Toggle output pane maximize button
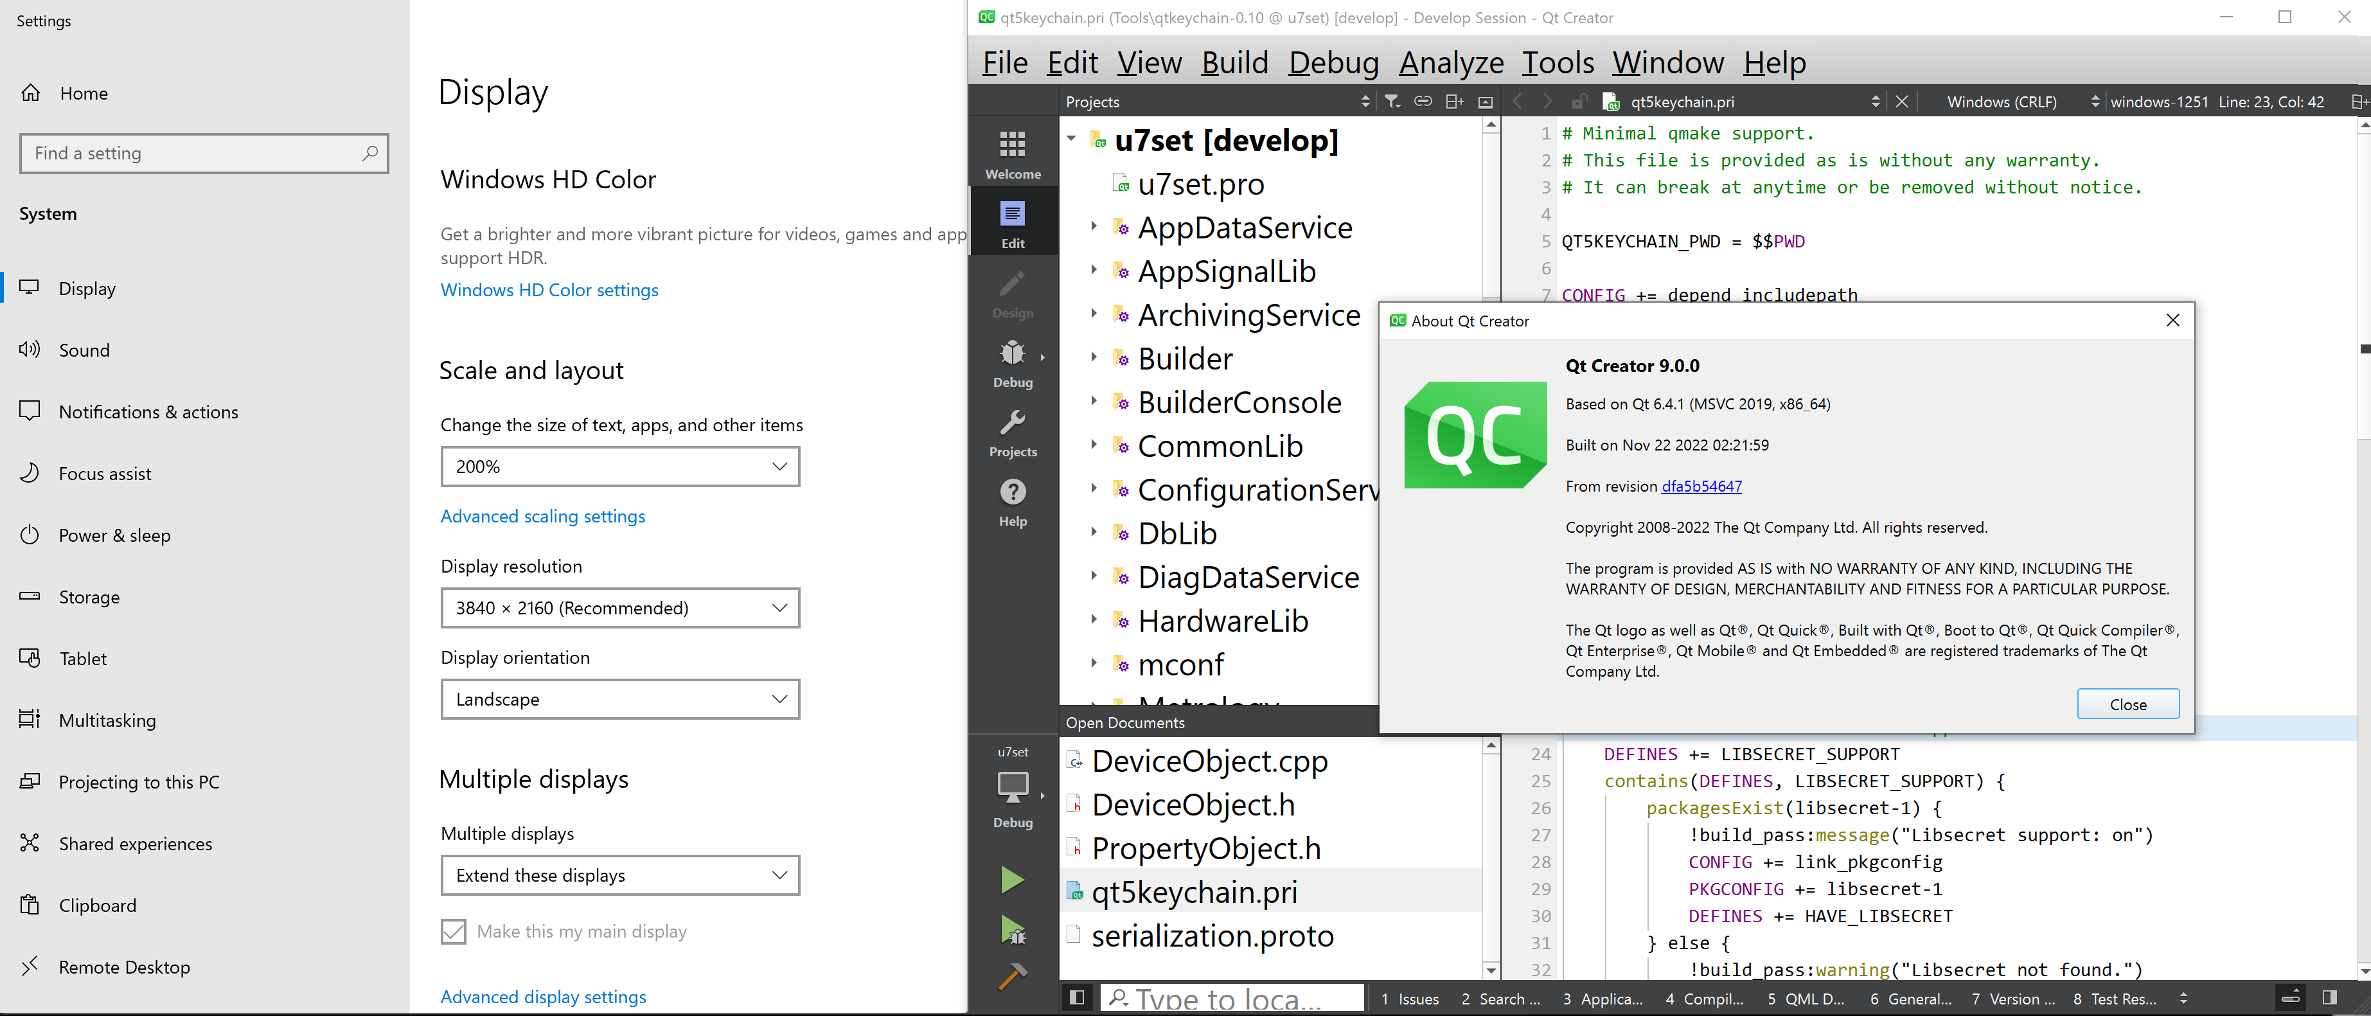 pyautogui.click(x=2291, y=997)
